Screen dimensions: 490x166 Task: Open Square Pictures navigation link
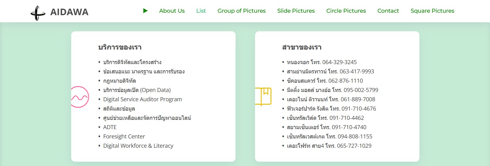pyautogui.click(x=432, y=11)
